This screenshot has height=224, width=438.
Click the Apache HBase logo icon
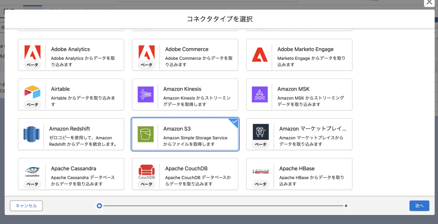[261, 172]
